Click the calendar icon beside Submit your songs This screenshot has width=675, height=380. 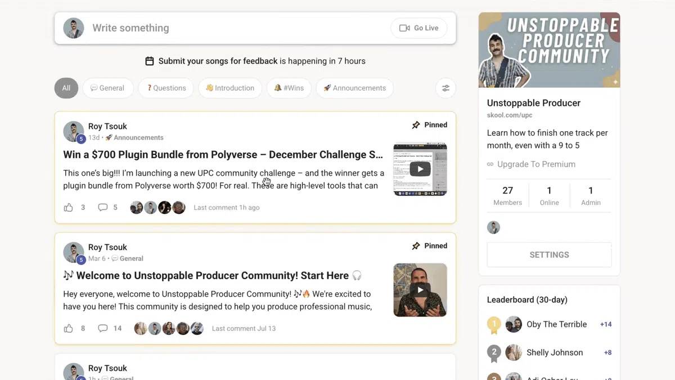(x=150, y=61)
